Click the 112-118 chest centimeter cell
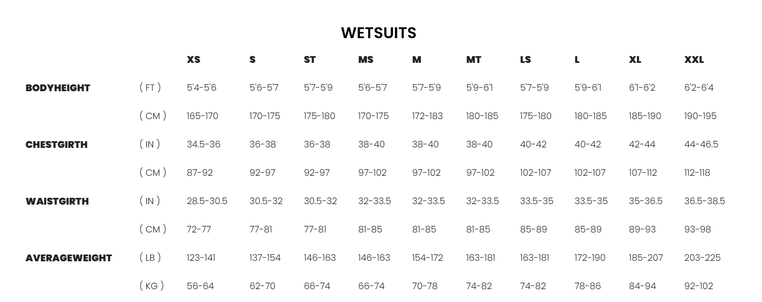 (x=697, y=173)
